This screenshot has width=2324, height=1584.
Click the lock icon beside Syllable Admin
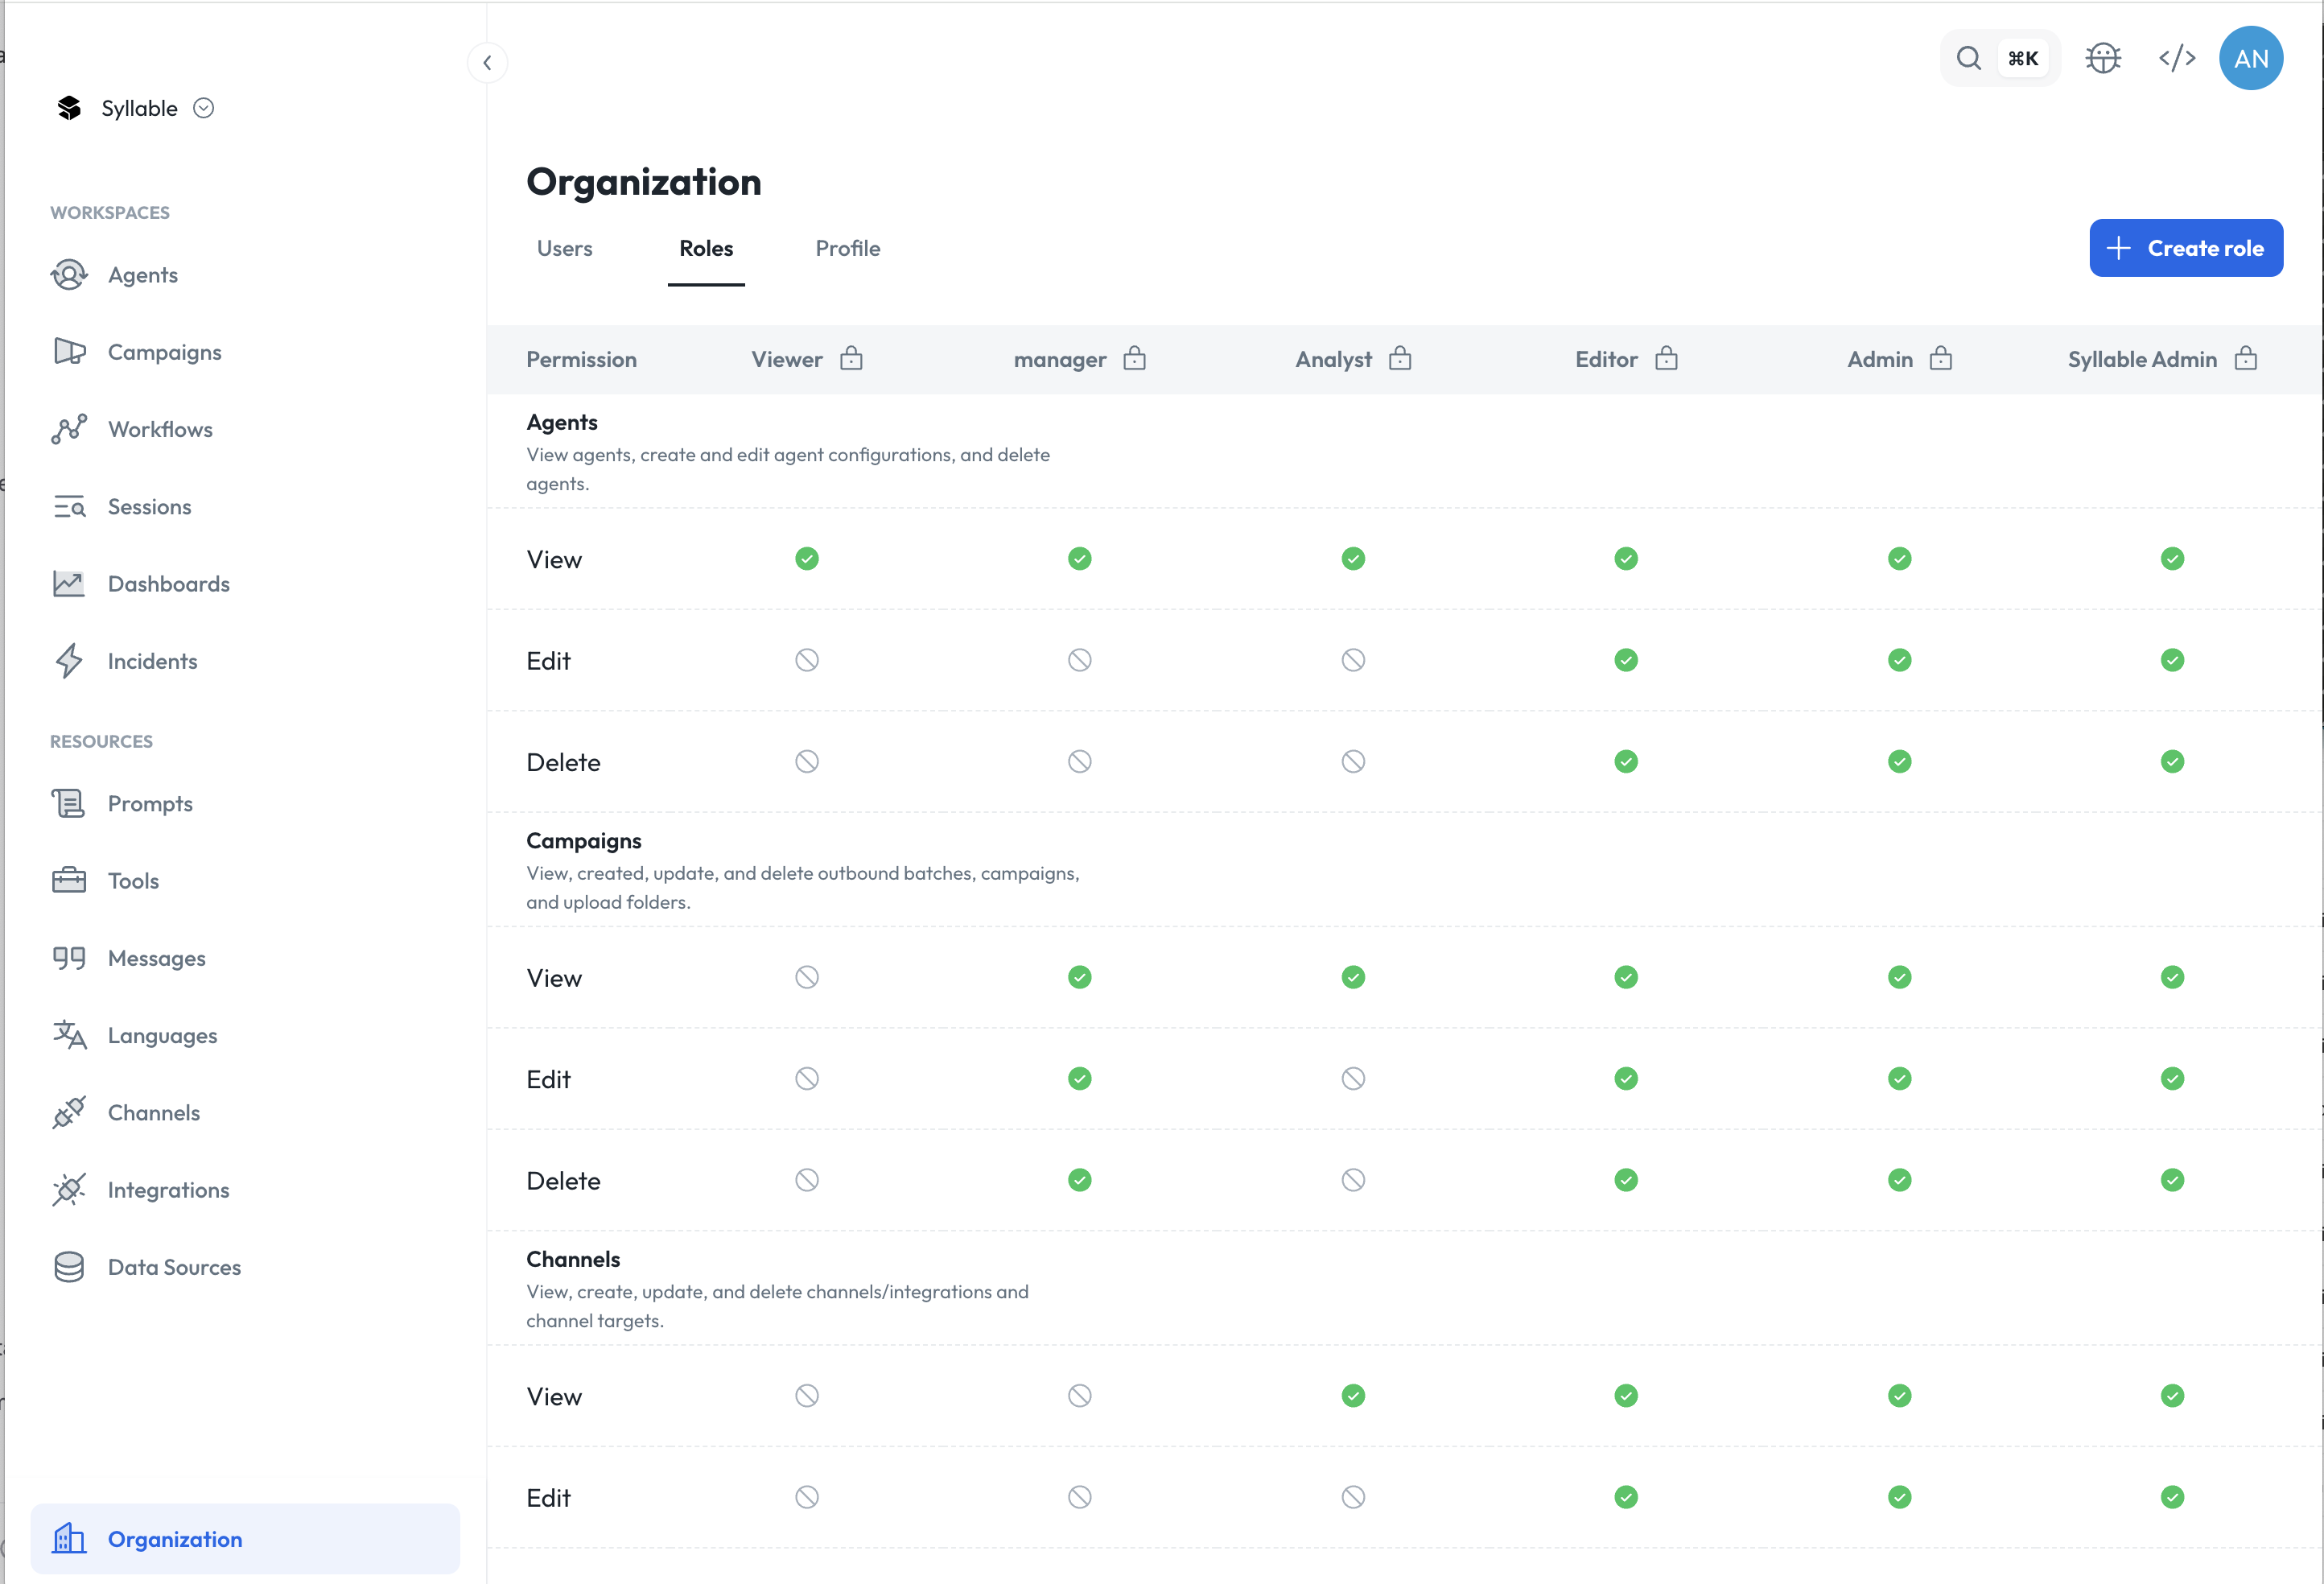point(2246,358)
